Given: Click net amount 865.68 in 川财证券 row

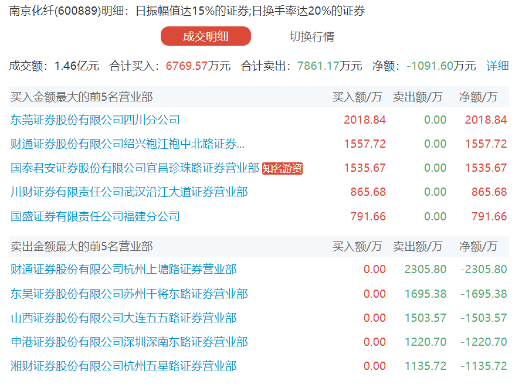Looking at the screenshot, I should point(489,192).
